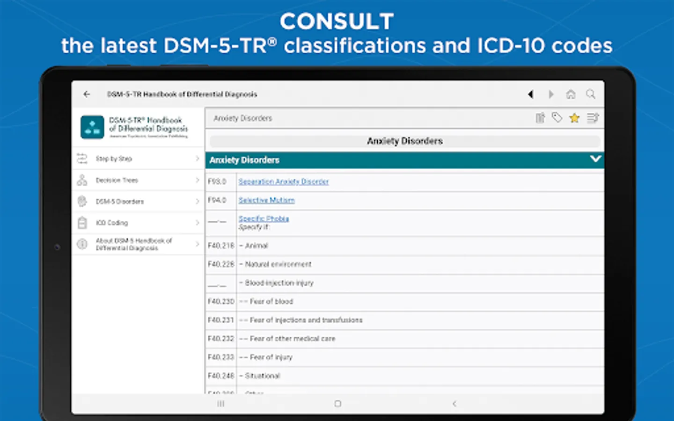Viewport: 674px width, 421px height.
Task: Click the Fear of blood row
Action: (x=420, y=302)
